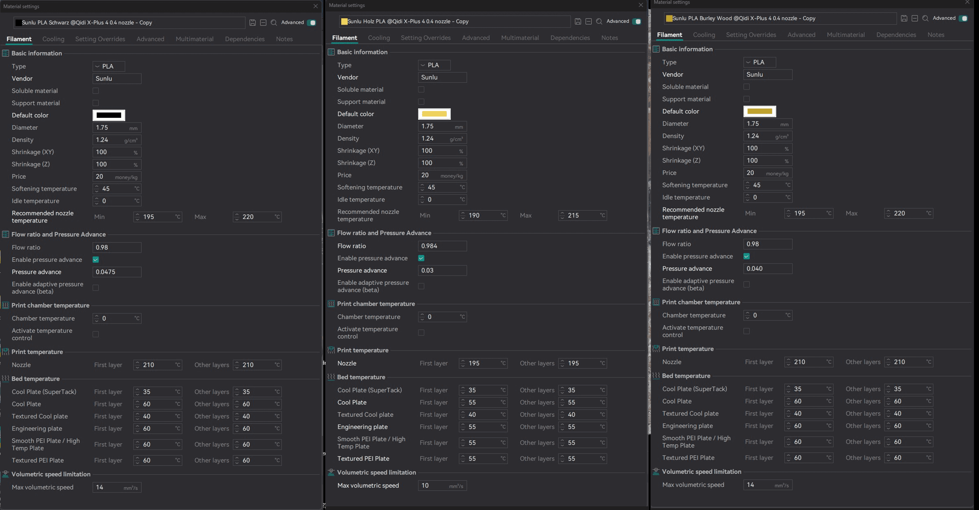Click the black Default color swatch
Image resolution: width=979 pixels, height=510 pixels.
pyautogui.click(x=109, y=115)
